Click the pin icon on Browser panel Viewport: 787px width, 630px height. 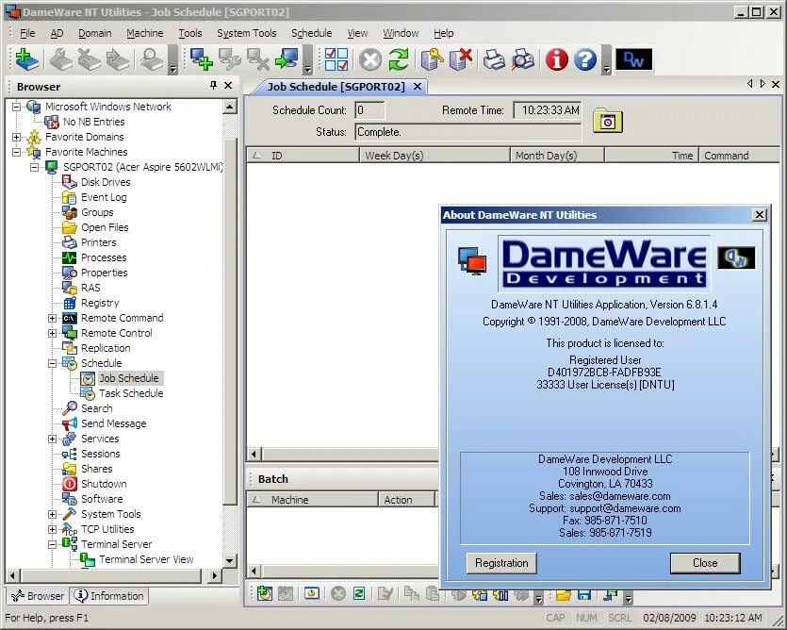(213, 86)
